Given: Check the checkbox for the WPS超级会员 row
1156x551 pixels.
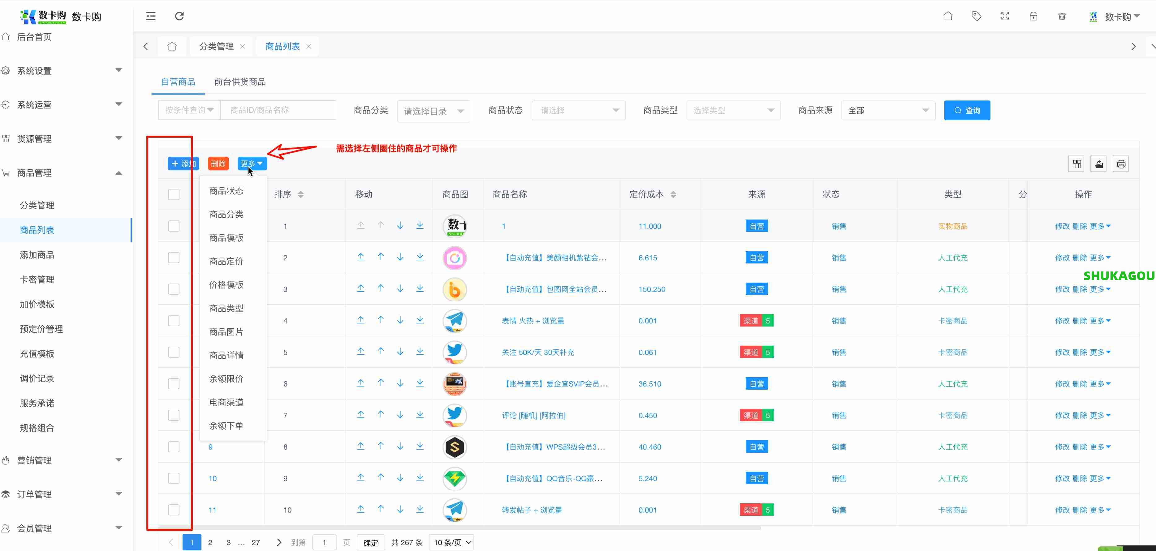Looking at the screenshot, I should pyautogui.click(x=174, y=446).
